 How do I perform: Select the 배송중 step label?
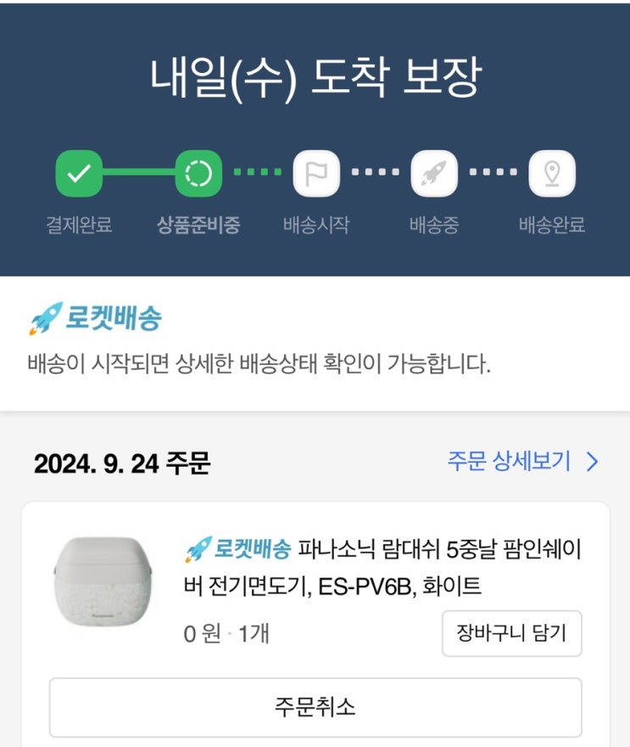434,225
